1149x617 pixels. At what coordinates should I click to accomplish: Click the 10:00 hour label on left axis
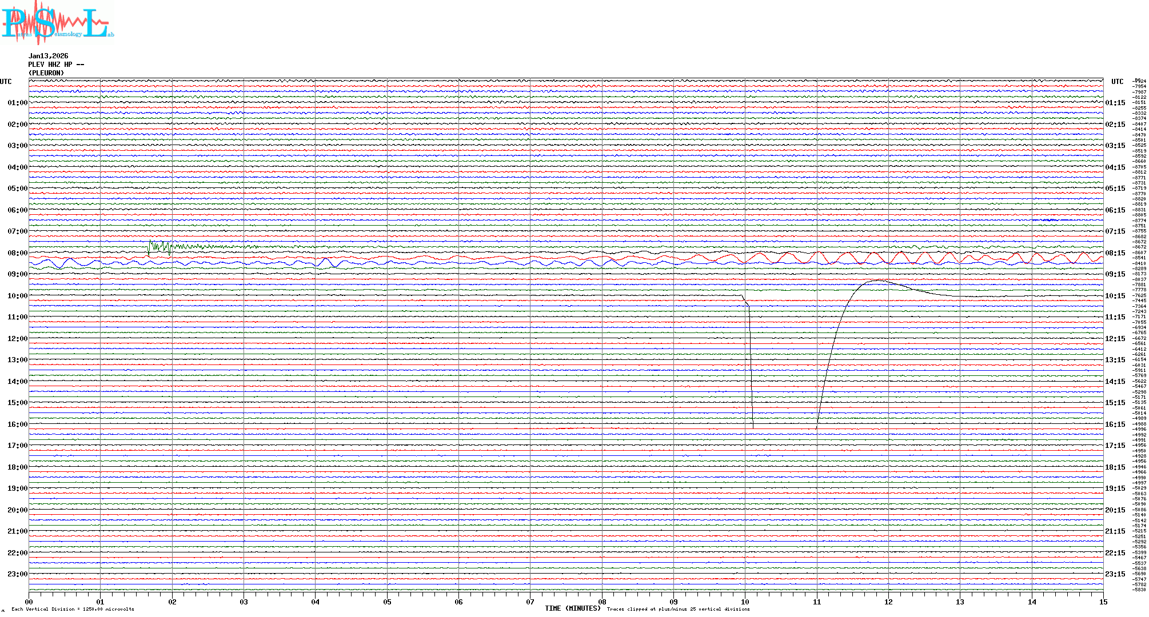pyautogui.click(x=17, y=296)
